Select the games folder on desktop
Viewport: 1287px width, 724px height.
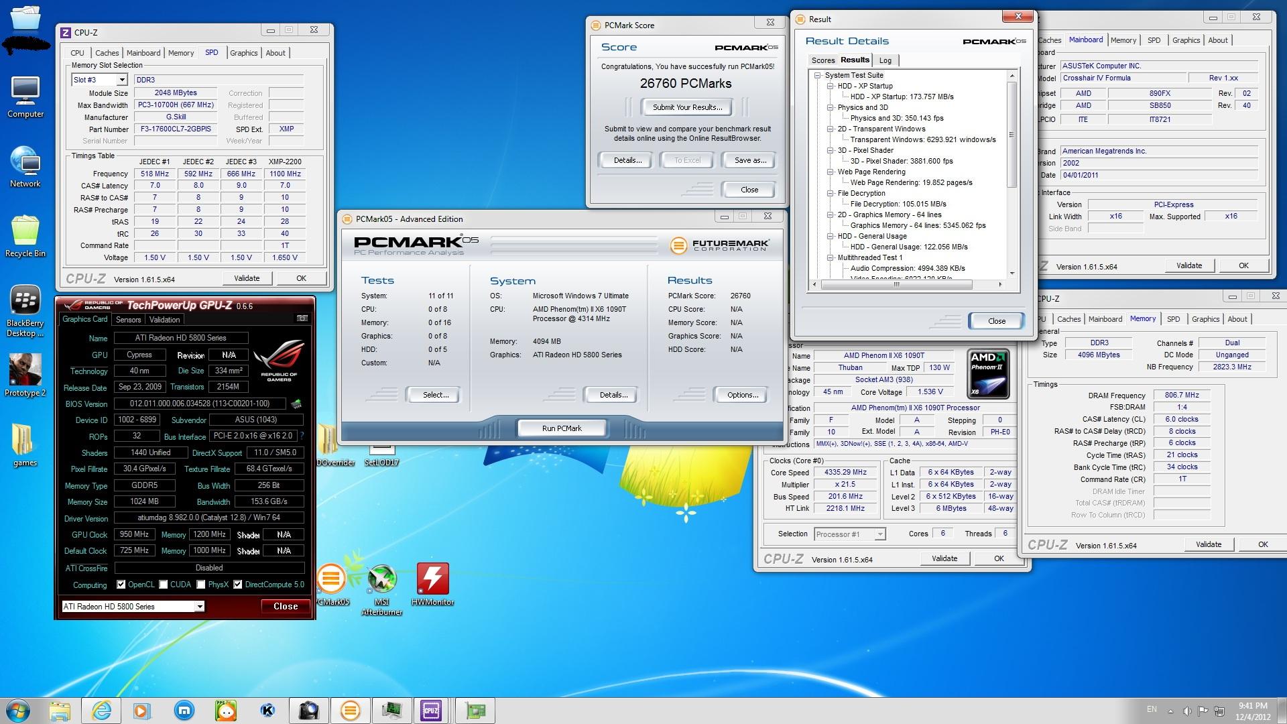click(25, 444)
